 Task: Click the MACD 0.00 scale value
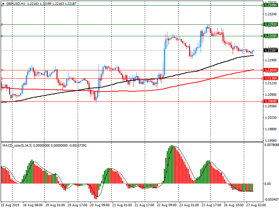(x=267, y=184)
